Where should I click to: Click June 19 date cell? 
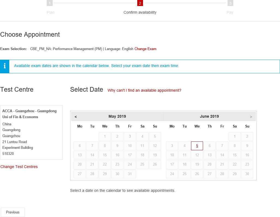pos(197,164)
